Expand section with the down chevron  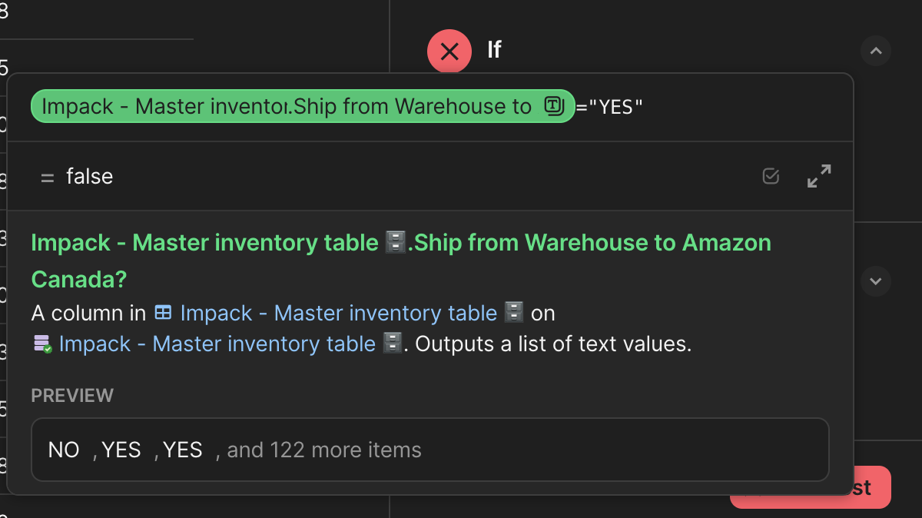coord(876,281)
